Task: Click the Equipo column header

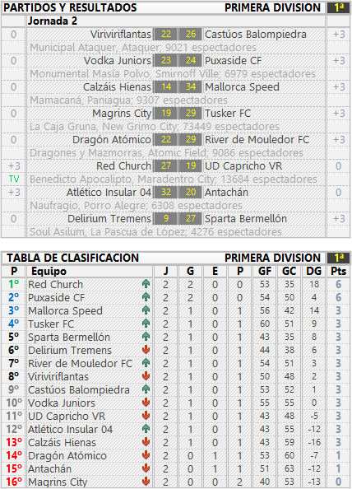Action: click(49, 271)
